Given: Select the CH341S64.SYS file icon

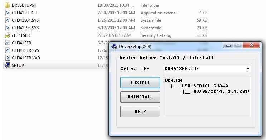Looking at the screenshot, I should (x=8, y=20).
